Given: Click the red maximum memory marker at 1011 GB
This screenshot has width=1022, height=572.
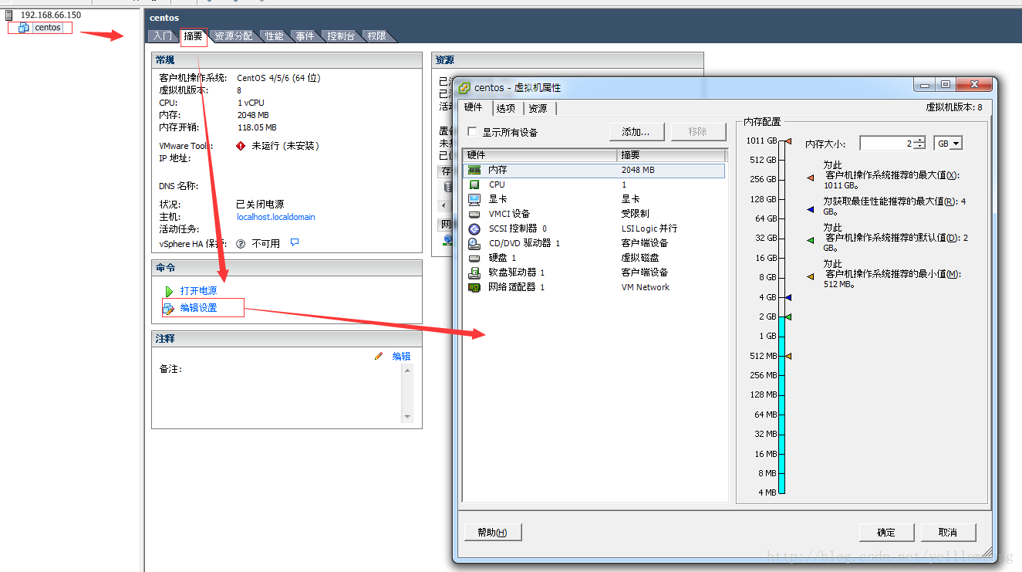Looking at the screenshot, I should (788, 142).
